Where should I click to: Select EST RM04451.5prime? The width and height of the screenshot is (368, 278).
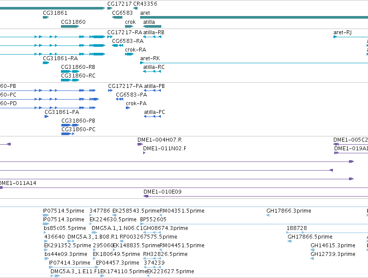(161, 250)
